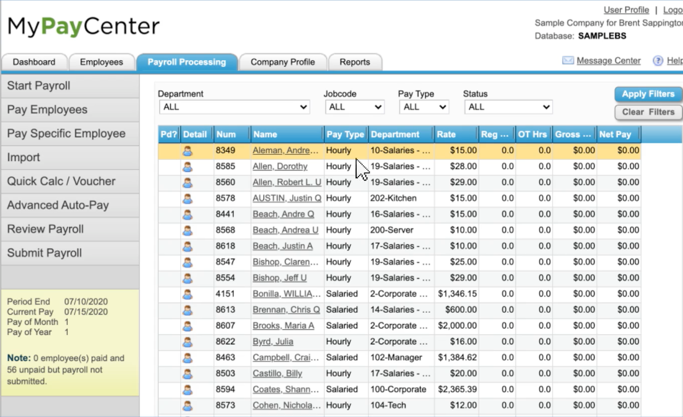Open detail icon for Beach, Andrea U

tap(188, 231)
